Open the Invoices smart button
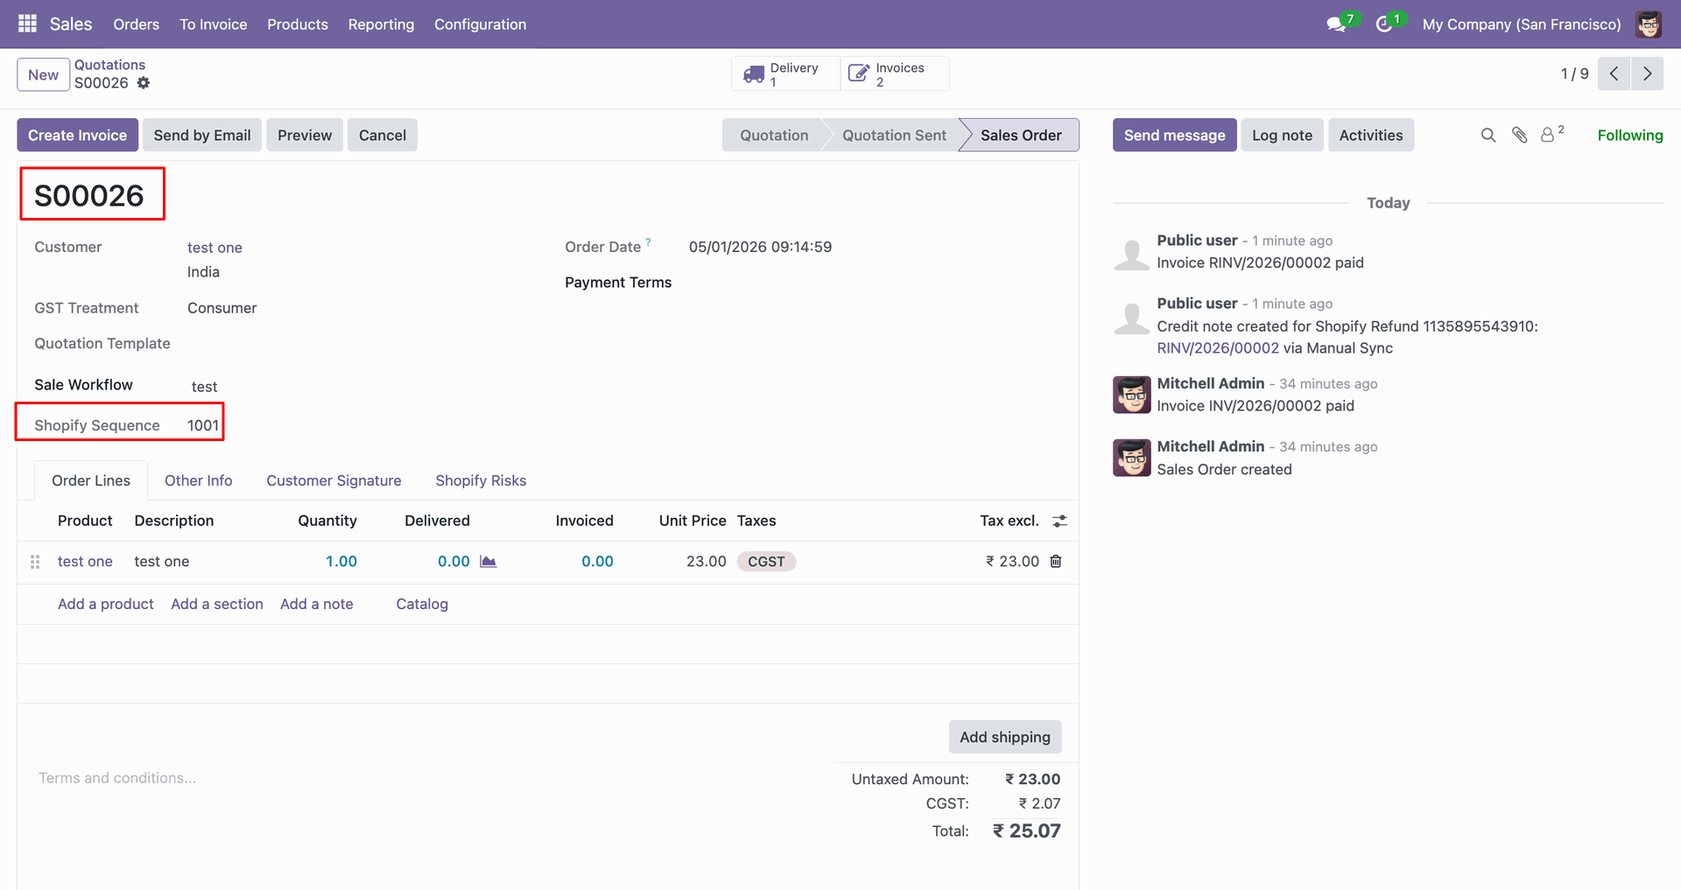 pos(895,74)
